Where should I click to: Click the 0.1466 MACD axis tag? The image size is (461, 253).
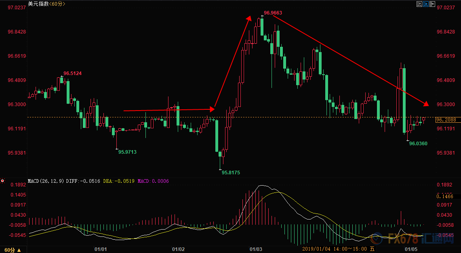click(x=445, y=197)
